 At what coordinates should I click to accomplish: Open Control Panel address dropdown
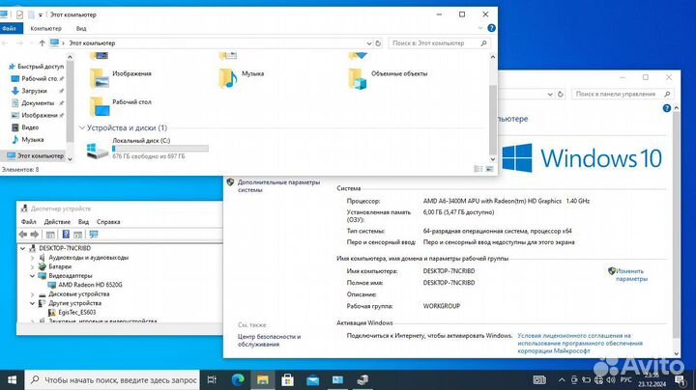(x=550, y=94)
